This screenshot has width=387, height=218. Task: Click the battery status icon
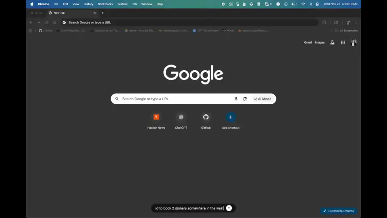click(294, 4)
